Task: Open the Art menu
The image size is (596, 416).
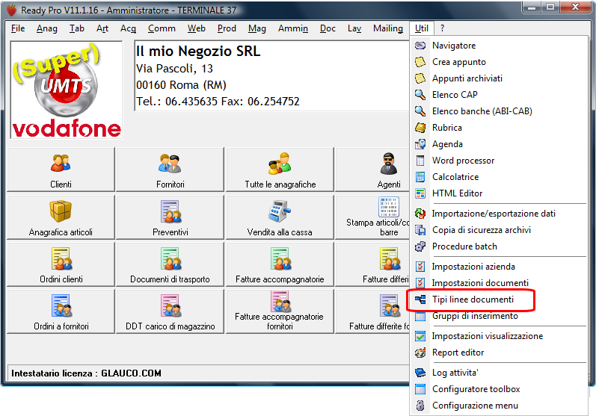Action: (102, 28)
